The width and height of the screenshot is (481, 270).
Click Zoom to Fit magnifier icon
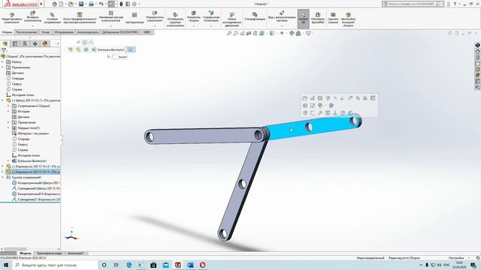point(228,33)
